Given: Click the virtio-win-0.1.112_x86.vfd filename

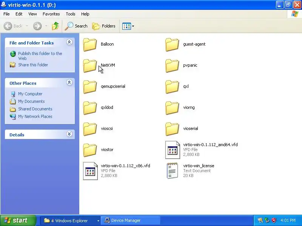Looking at the screenshot, I should [x=125, y=166].
